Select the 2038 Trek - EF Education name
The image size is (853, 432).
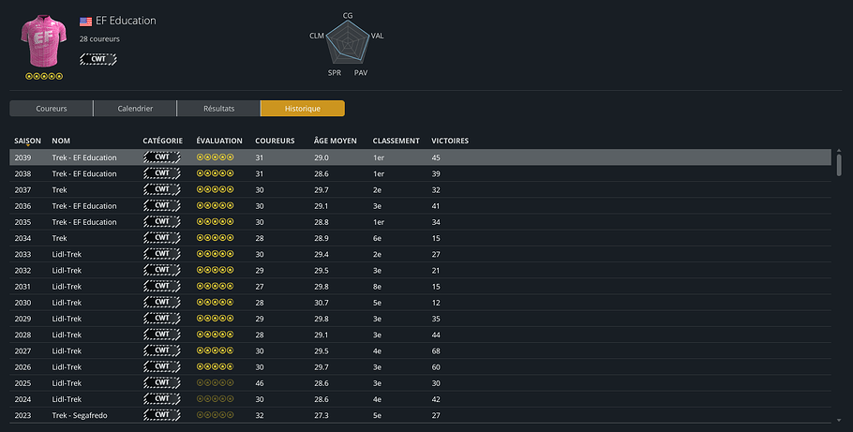[84, 173]
